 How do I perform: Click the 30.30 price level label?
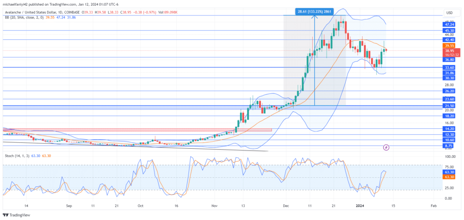tap(449, 78)
